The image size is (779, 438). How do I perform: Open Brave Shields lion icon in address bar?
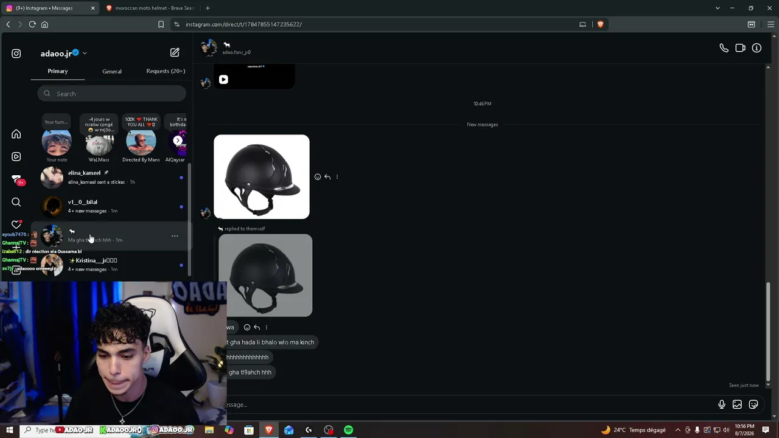(600, 24)
